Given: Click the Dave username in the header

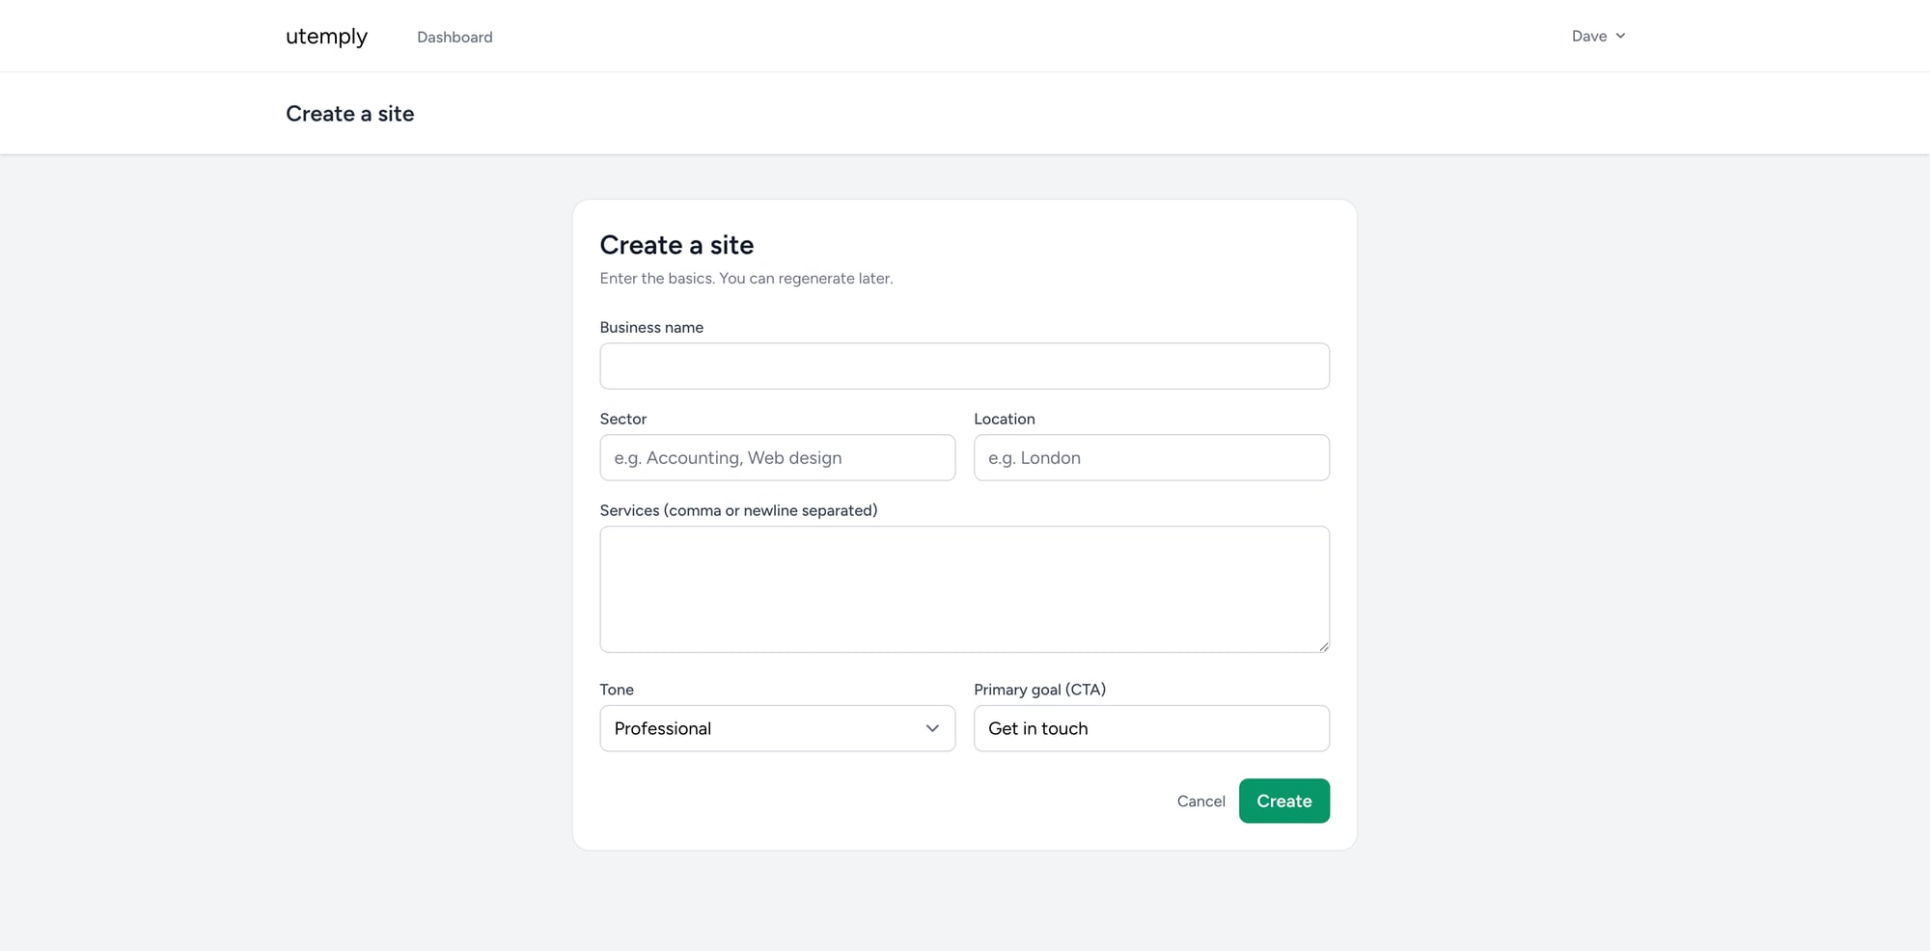Looking at the screenshot, I should point(1587,36).
